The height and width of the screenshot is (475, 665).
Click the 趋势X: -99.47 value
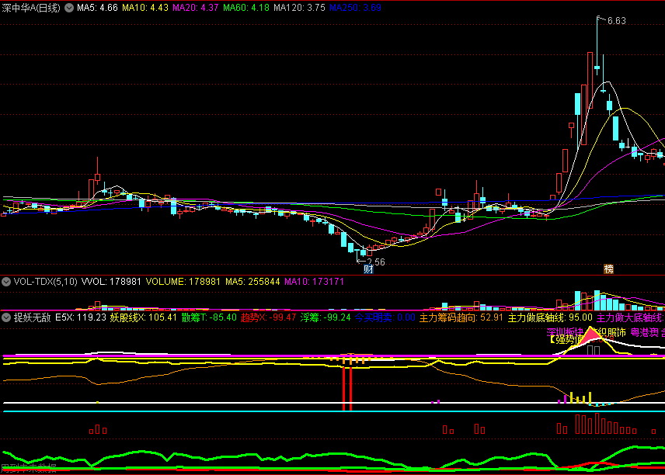269,317
